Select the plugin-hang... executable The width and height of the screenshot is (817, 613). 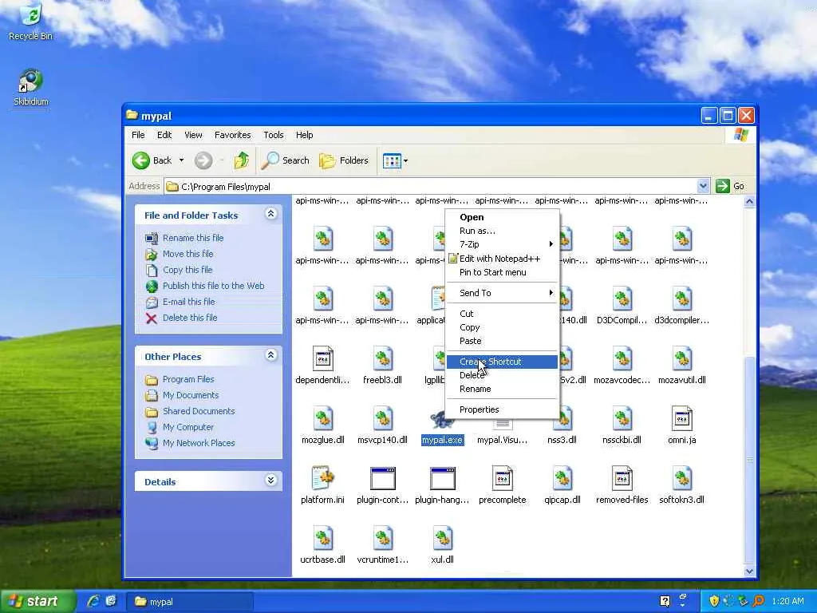pyautogui.click(x=442, y=485)
